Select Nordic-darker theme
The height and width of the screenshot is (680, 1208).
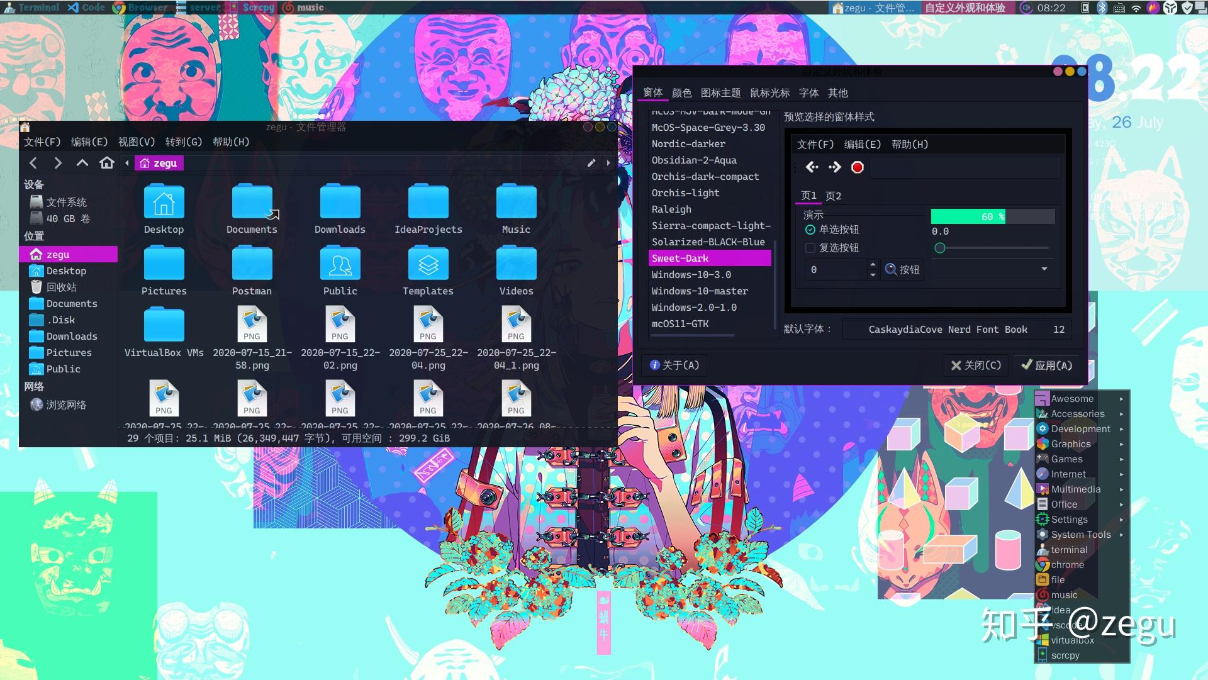pyautogui.click(x=710, y=144)
